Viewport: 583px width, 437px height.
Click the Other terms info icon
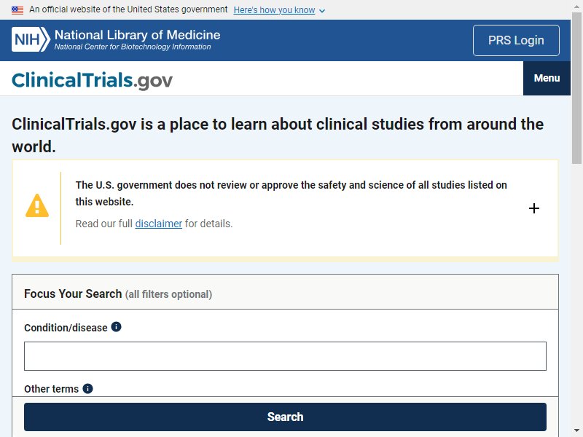pos(87,388)
